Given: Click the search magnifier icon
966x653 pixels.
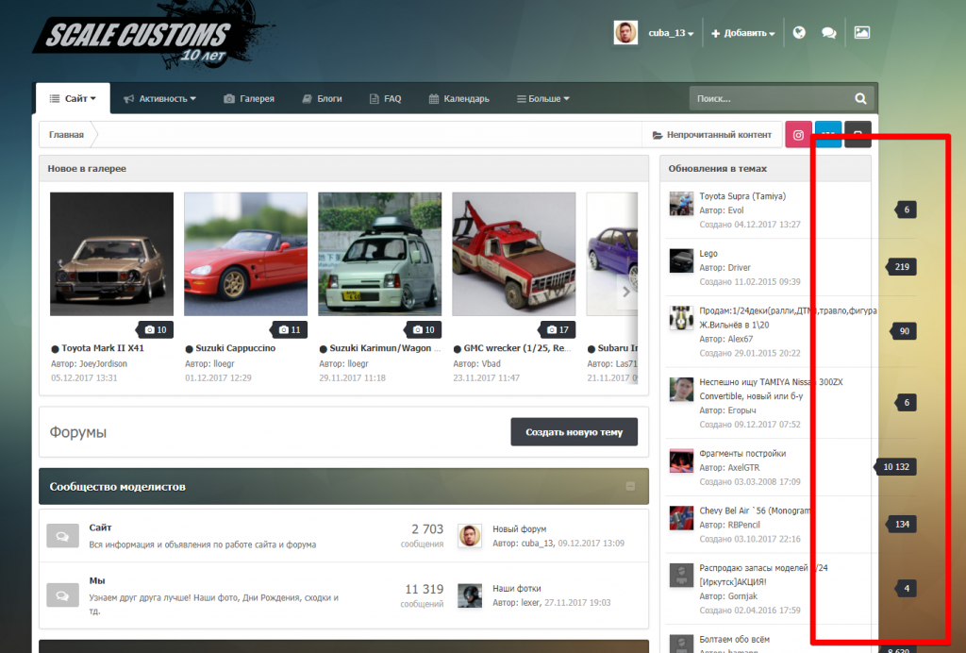Looking at the screenshot, I should (x=859, y=97).
